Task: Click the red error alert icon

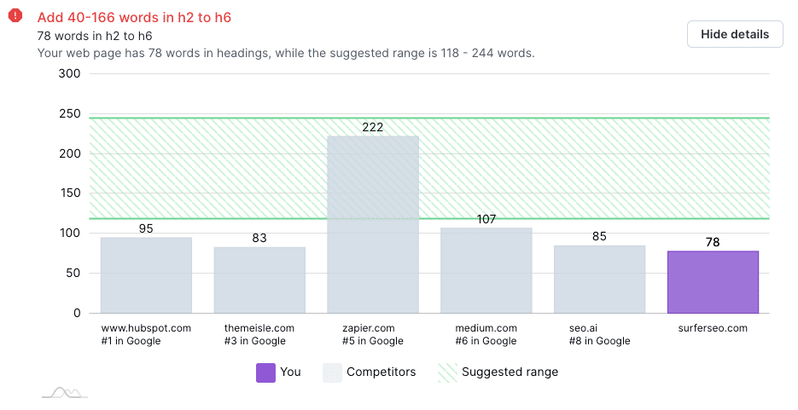Action: (x=15, y=15)
